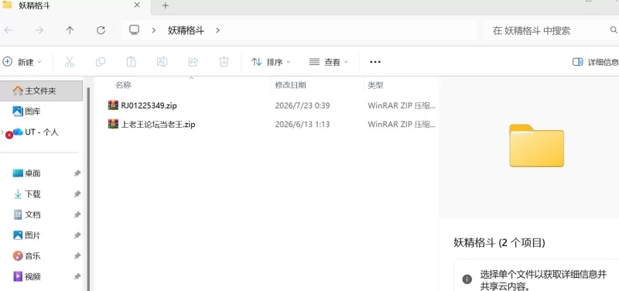Click the search magnifier icon
This screenshot has width=619, height=291.
614,30
